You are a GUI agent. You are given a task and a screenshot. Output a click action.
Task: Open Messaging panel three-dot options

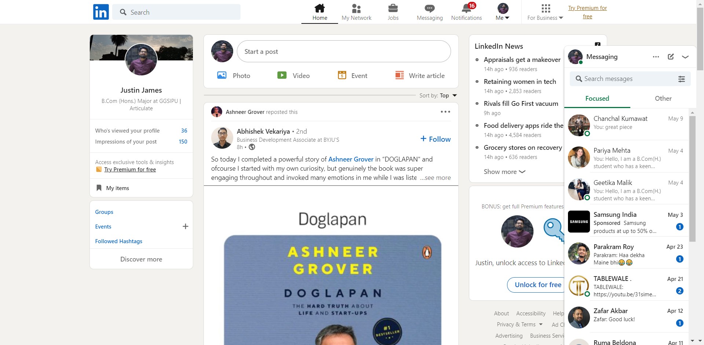coord(656,57)
